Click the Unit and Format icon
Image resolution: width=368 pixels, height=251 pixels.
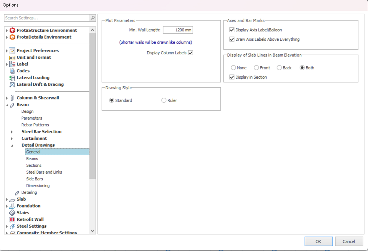pyautogui.click(x=12, y=57)
